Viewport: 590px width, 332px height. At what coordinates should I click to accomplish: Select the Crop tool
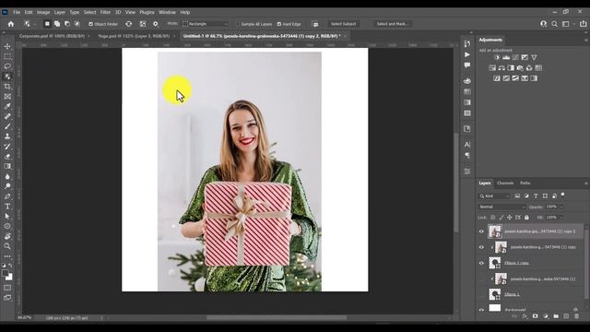tap(7, 87)
